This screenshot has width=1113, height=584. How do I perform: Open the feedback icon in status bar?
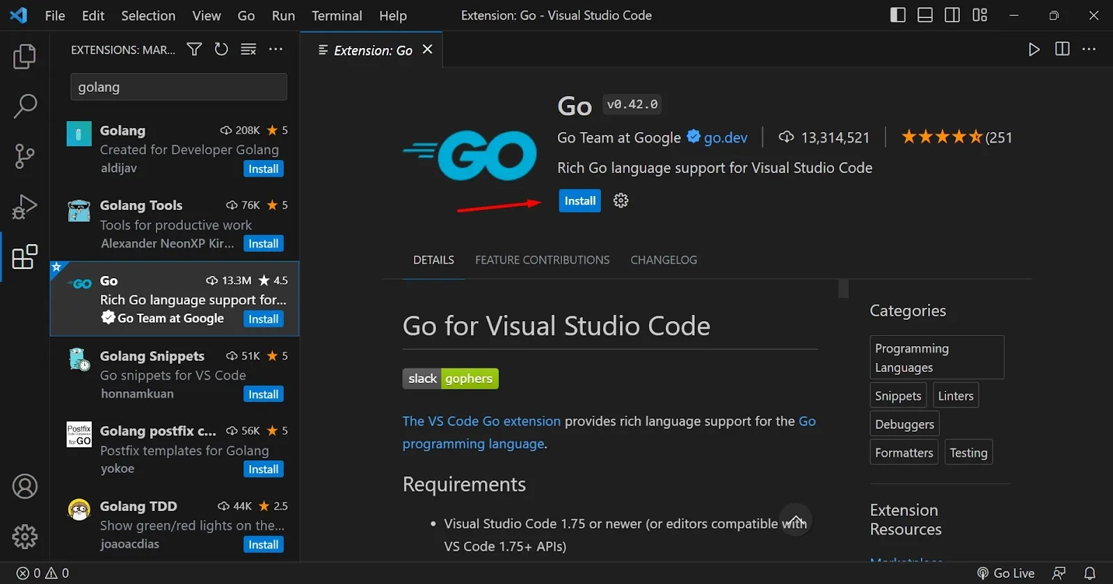(x=1059, y=574)
